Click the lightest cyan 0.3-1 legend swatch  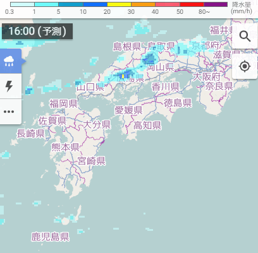(22, 4)
